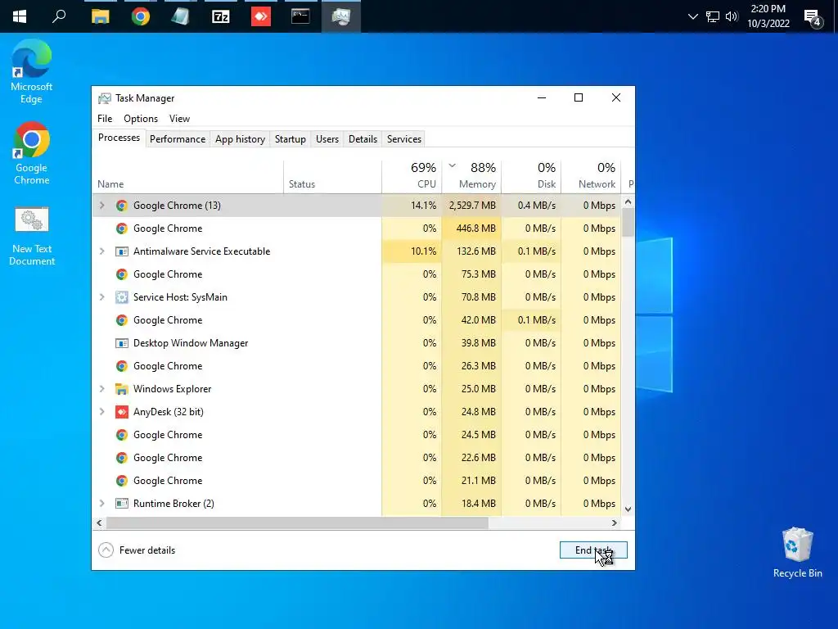This screenshot has height=629, width=838.
Task: Sort processes by CPU column
Action: click(412, 177)
